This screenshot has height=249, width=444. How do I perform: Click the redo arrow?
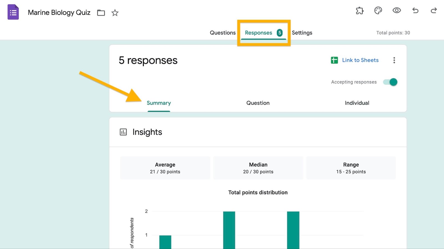tap(433, 11)
